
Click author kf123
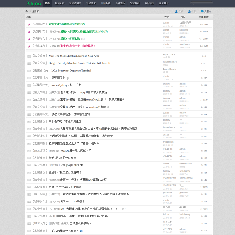[166, 215]
